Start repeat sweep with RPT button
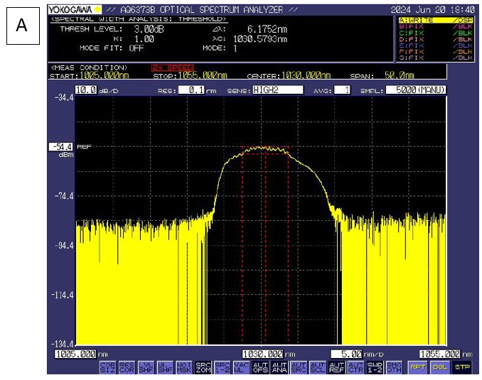Image resolution: width=482 pixels, height=380 pixels. pyautogui.click(x=418, y=367)
